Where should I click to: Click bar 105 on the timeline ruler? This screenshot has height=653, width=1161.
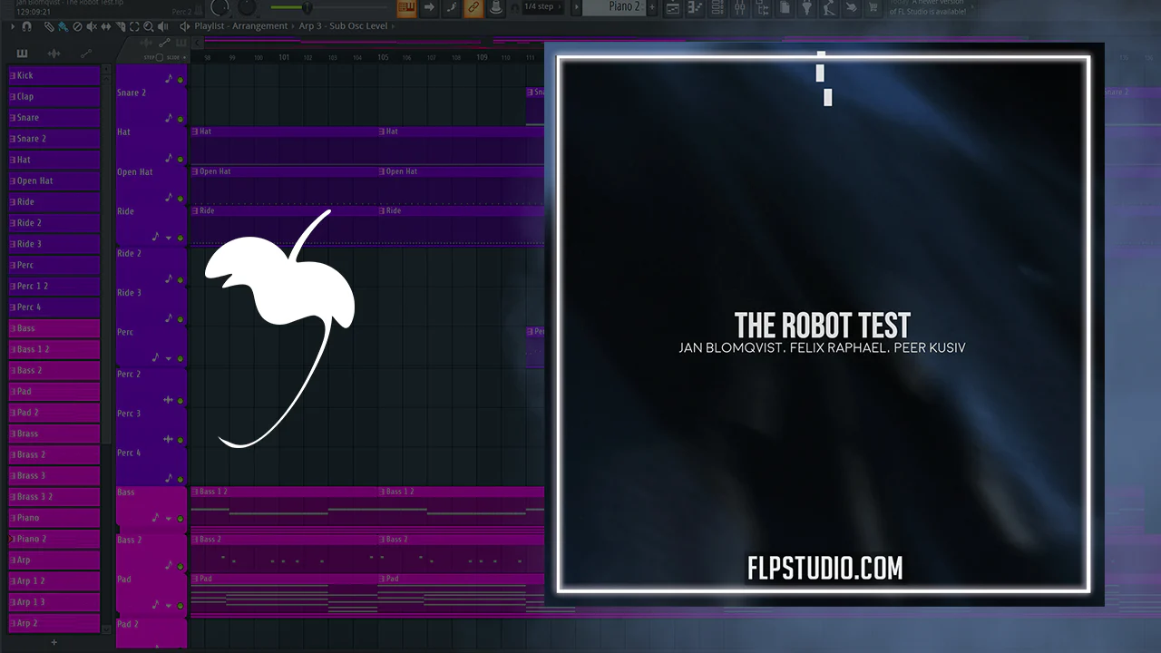pyautogui.click(x=383, y=57)
